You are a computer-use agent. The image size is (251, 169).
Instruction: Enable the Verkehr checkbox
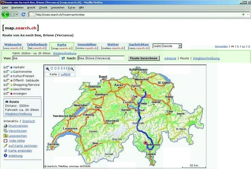point(8,67)
